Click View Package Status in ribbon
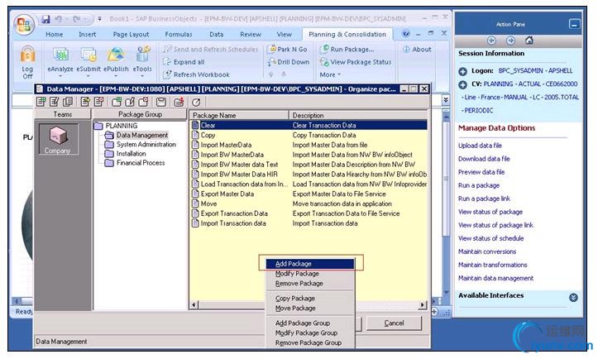 (356, 62)
